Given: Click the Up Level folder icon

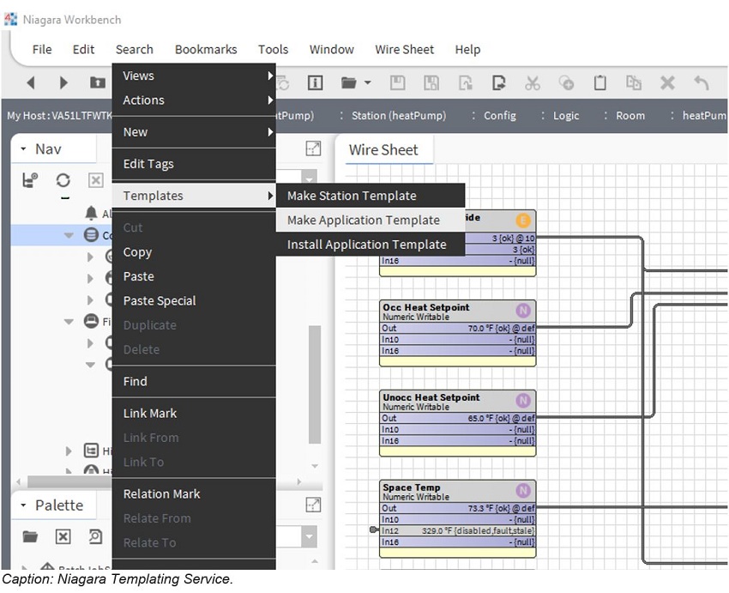Looking at the screenshot, I should click(97, 82).
